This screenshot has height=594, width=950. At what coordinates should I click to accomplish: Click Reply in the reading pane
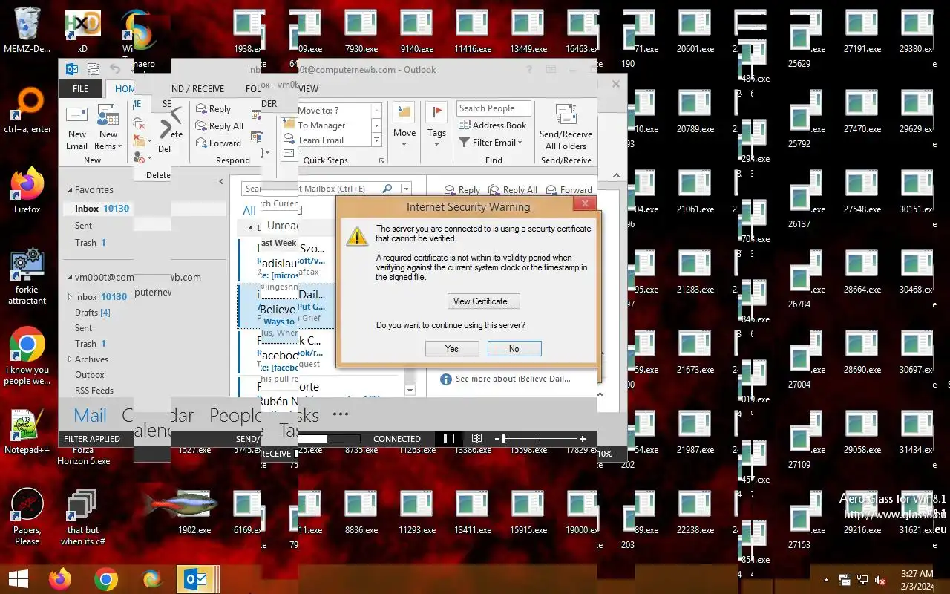coord(462,190)
